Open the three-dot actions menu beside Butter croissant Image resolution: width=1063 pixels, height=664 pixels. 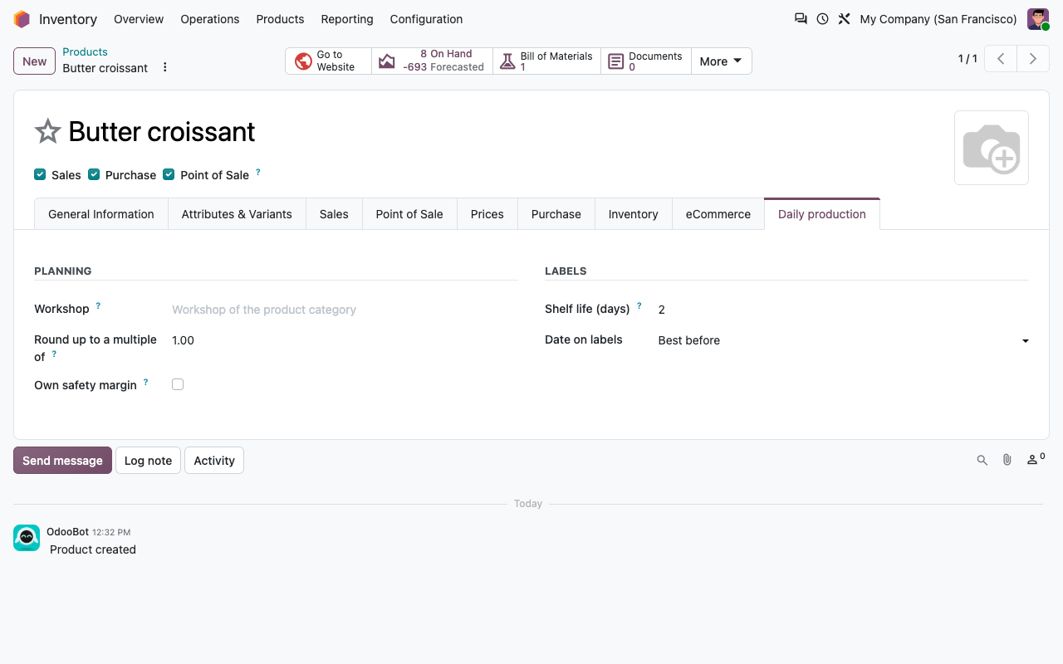(x=164, y=67)
